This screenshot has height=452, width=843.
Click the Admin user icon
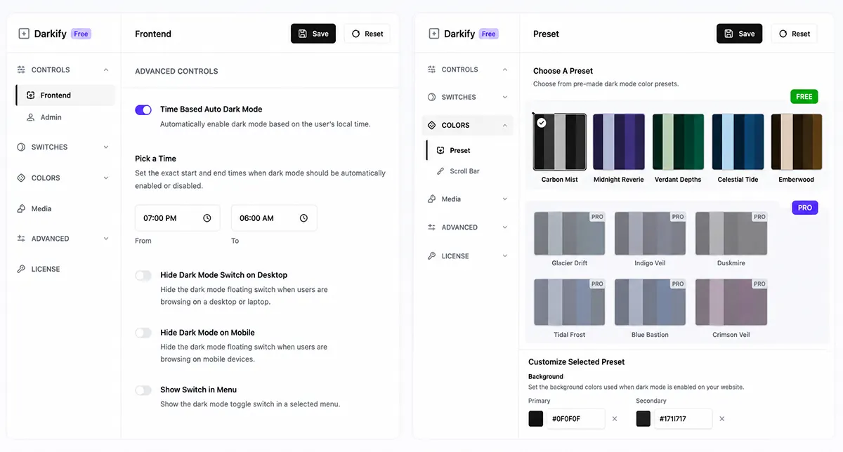30,117
